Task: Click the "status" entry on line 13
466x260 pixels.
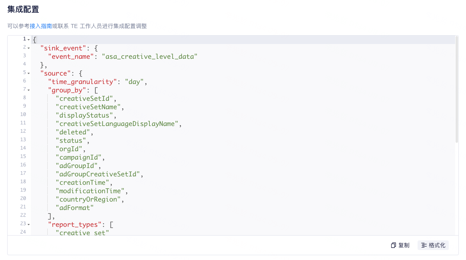Action: click(71, 141)
